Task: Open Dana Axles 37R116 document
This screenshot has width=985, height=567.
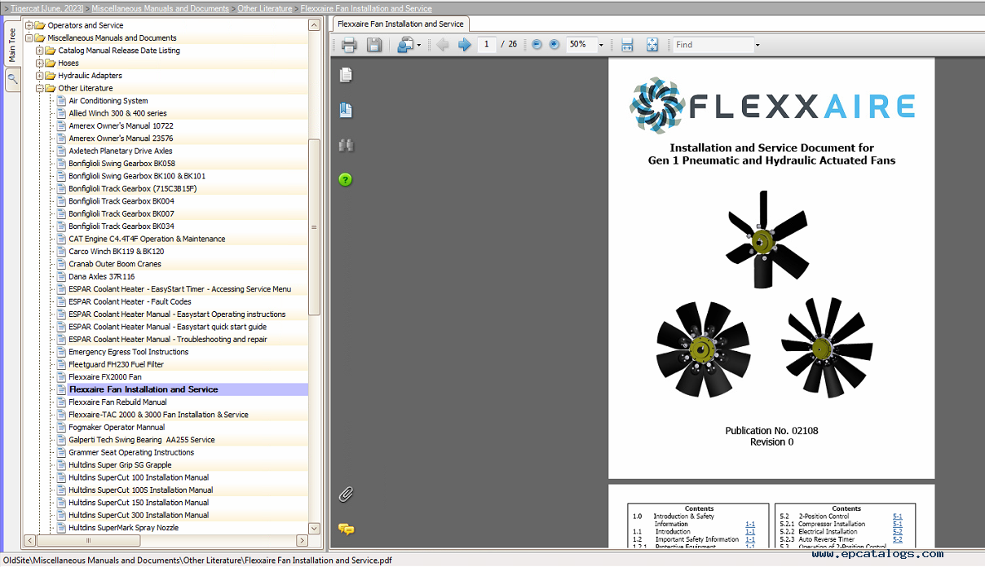Action: click(102, 276)
